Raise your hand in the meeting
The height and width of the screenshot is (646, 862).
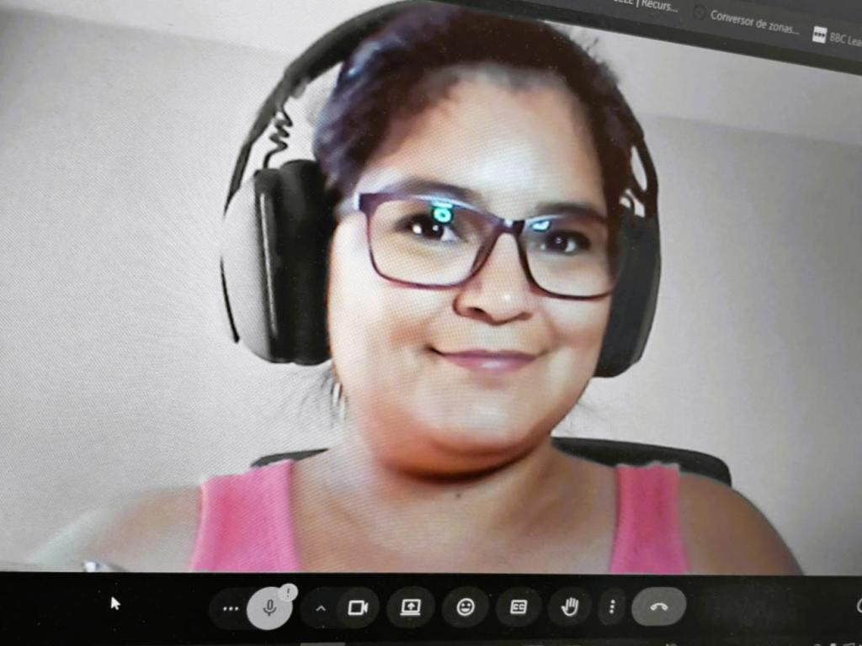(x=570, y=606)
